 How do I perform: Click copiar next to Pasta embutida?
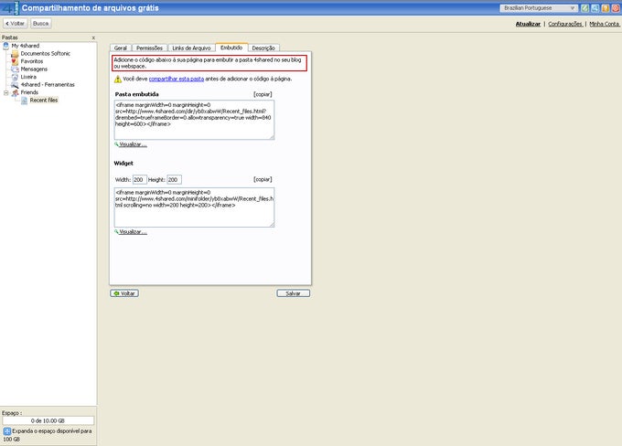(263, 94)
